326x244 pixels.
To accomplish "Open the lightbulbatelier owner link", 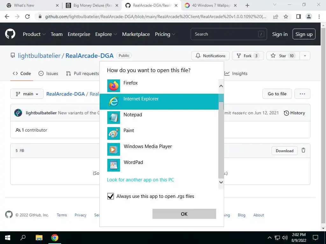I will click(x=39, y=56).
